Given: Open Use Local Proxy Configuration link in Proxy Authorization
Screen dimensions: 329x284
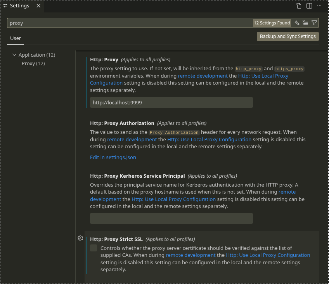Looking at the screenshot, I should tap(210, 139).
